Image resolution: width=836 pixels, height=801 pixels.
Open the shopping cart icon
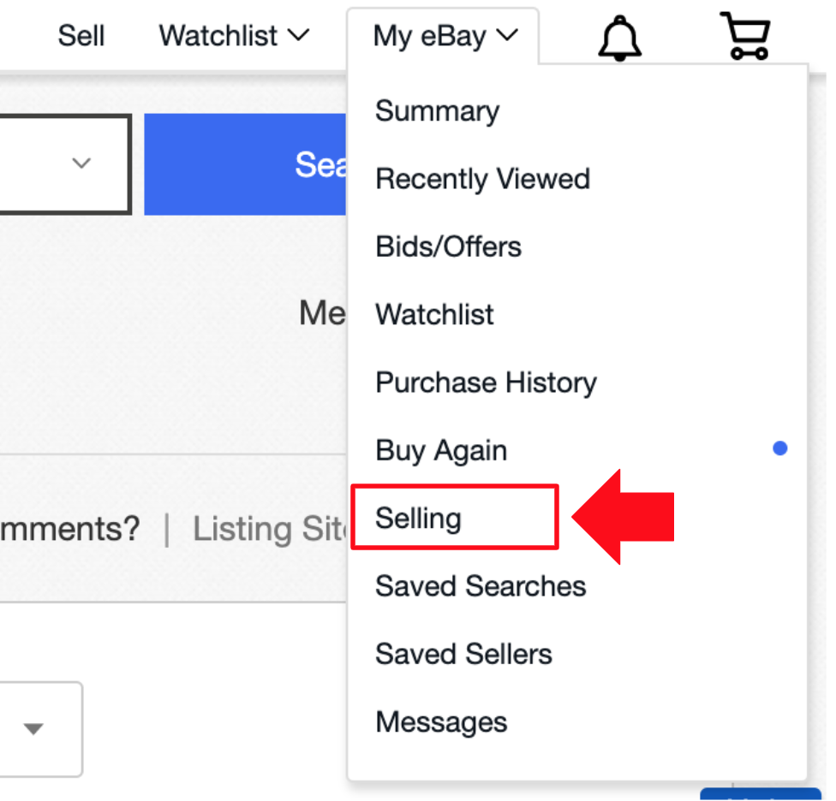pyautogui.click(x=746, y=36)
